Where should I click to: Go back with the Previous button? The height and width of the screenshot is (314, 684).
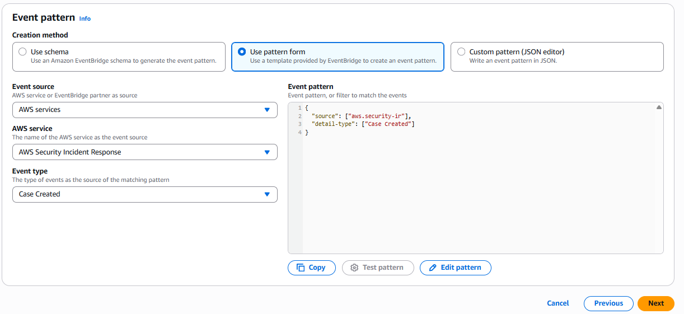pyautogui.click(x=608, y=303)
